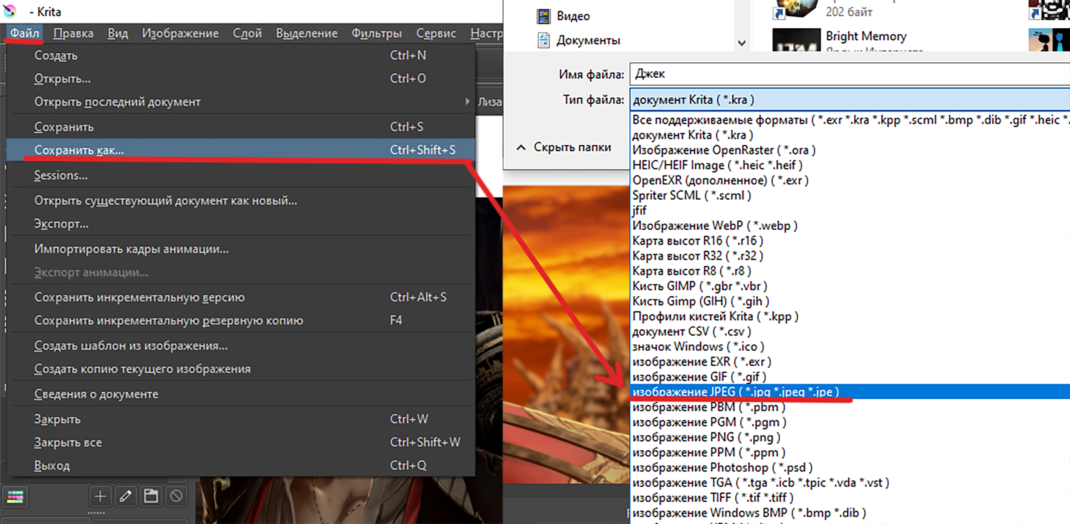Choose Экспорт... from File menu

pos(61,224)
